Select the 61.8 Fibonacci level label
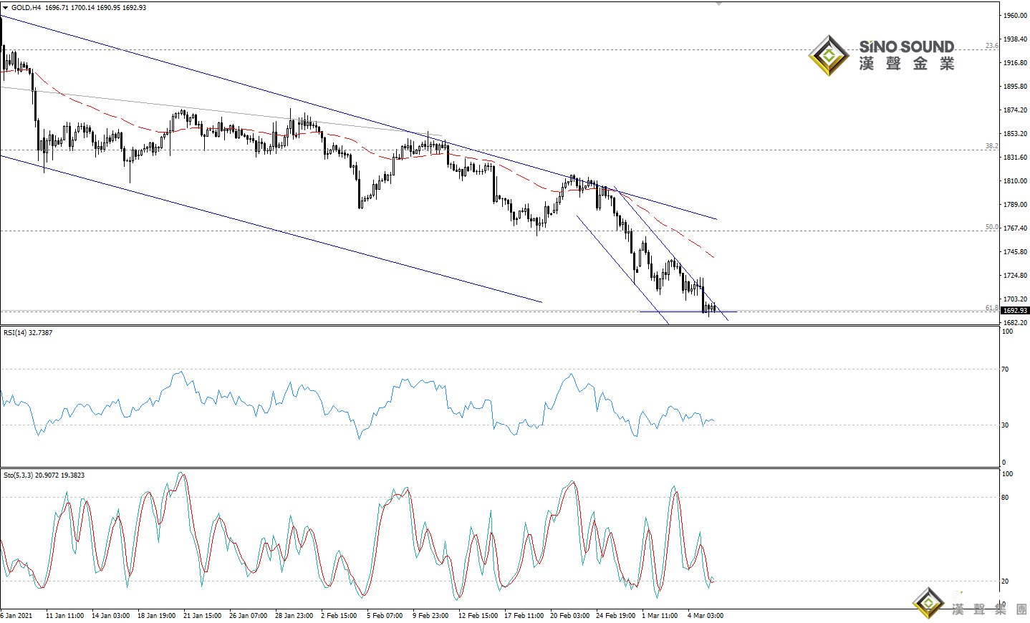Image resolution: width=1030 pixels, height=623 pixels. (991, 308)
